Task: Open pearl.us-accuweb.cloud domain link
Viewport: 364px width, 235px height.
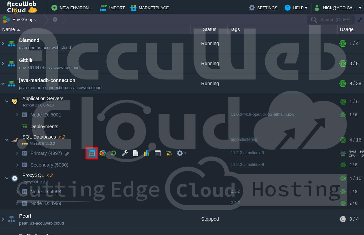Action: (x=42, y=223)
